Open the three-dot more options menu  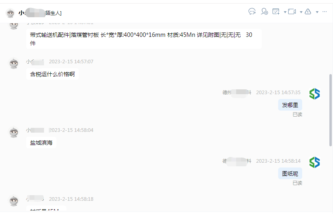(325, 12)
